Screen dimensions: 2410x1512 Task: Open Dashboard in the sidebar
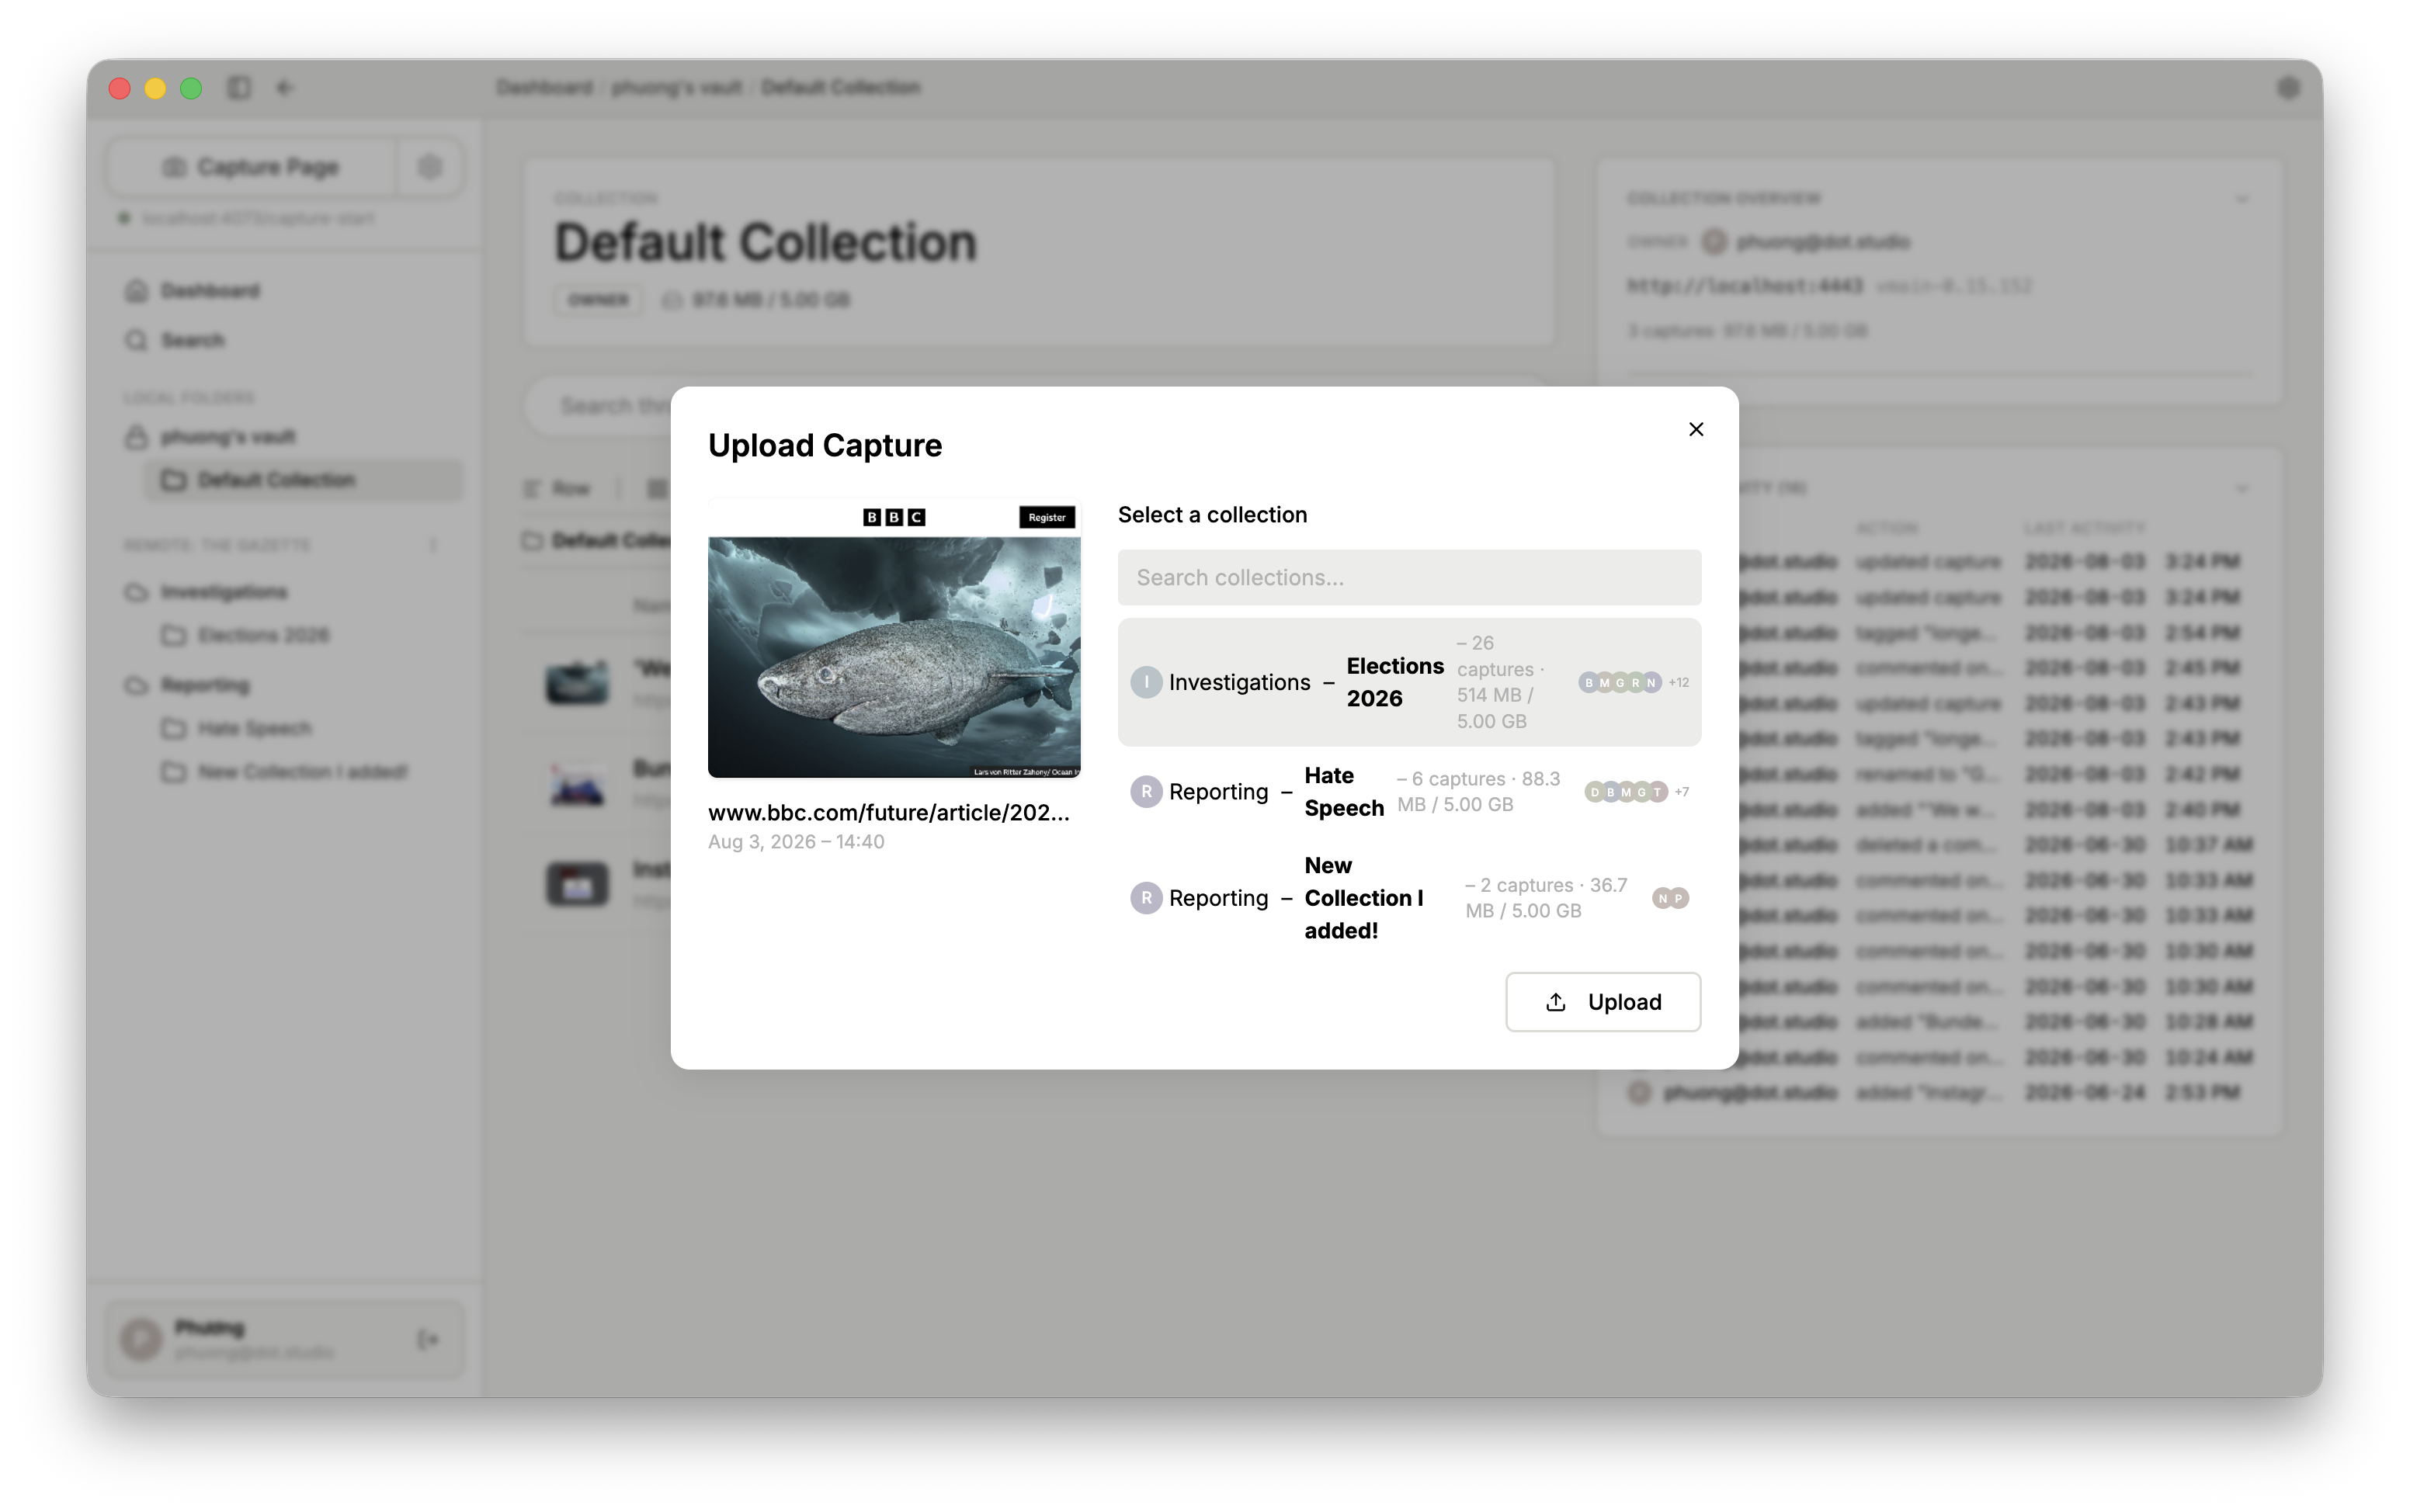[210, 291]
